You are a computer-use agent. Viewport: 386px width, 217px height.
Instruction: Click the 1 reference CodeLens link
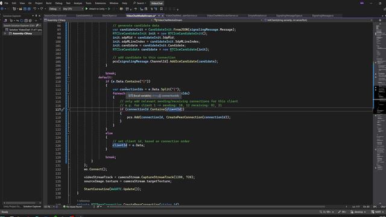(x=83, y=201)
